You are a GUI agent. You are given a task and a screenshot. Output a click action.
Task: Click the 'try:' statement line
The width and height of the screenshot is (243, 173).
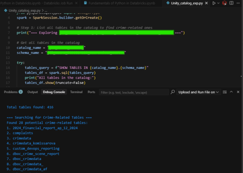click(21, 63)
